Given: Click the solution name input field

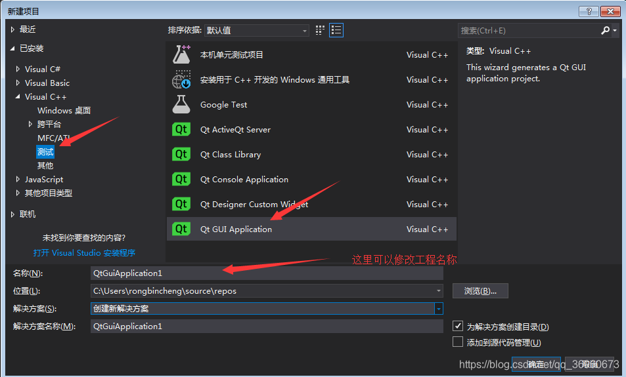Looking at the screenshot, I should [x=267, y=327].
